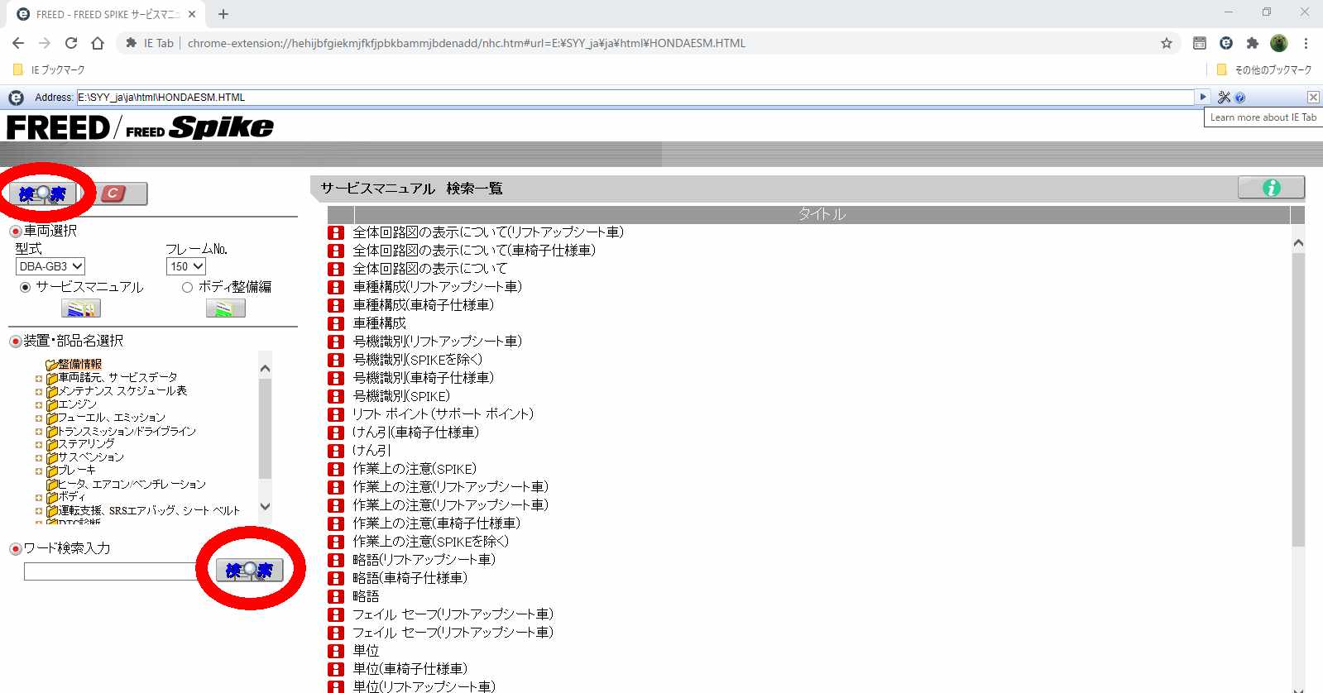Open Chrome extensions puzzle icon

[1253, 43]
